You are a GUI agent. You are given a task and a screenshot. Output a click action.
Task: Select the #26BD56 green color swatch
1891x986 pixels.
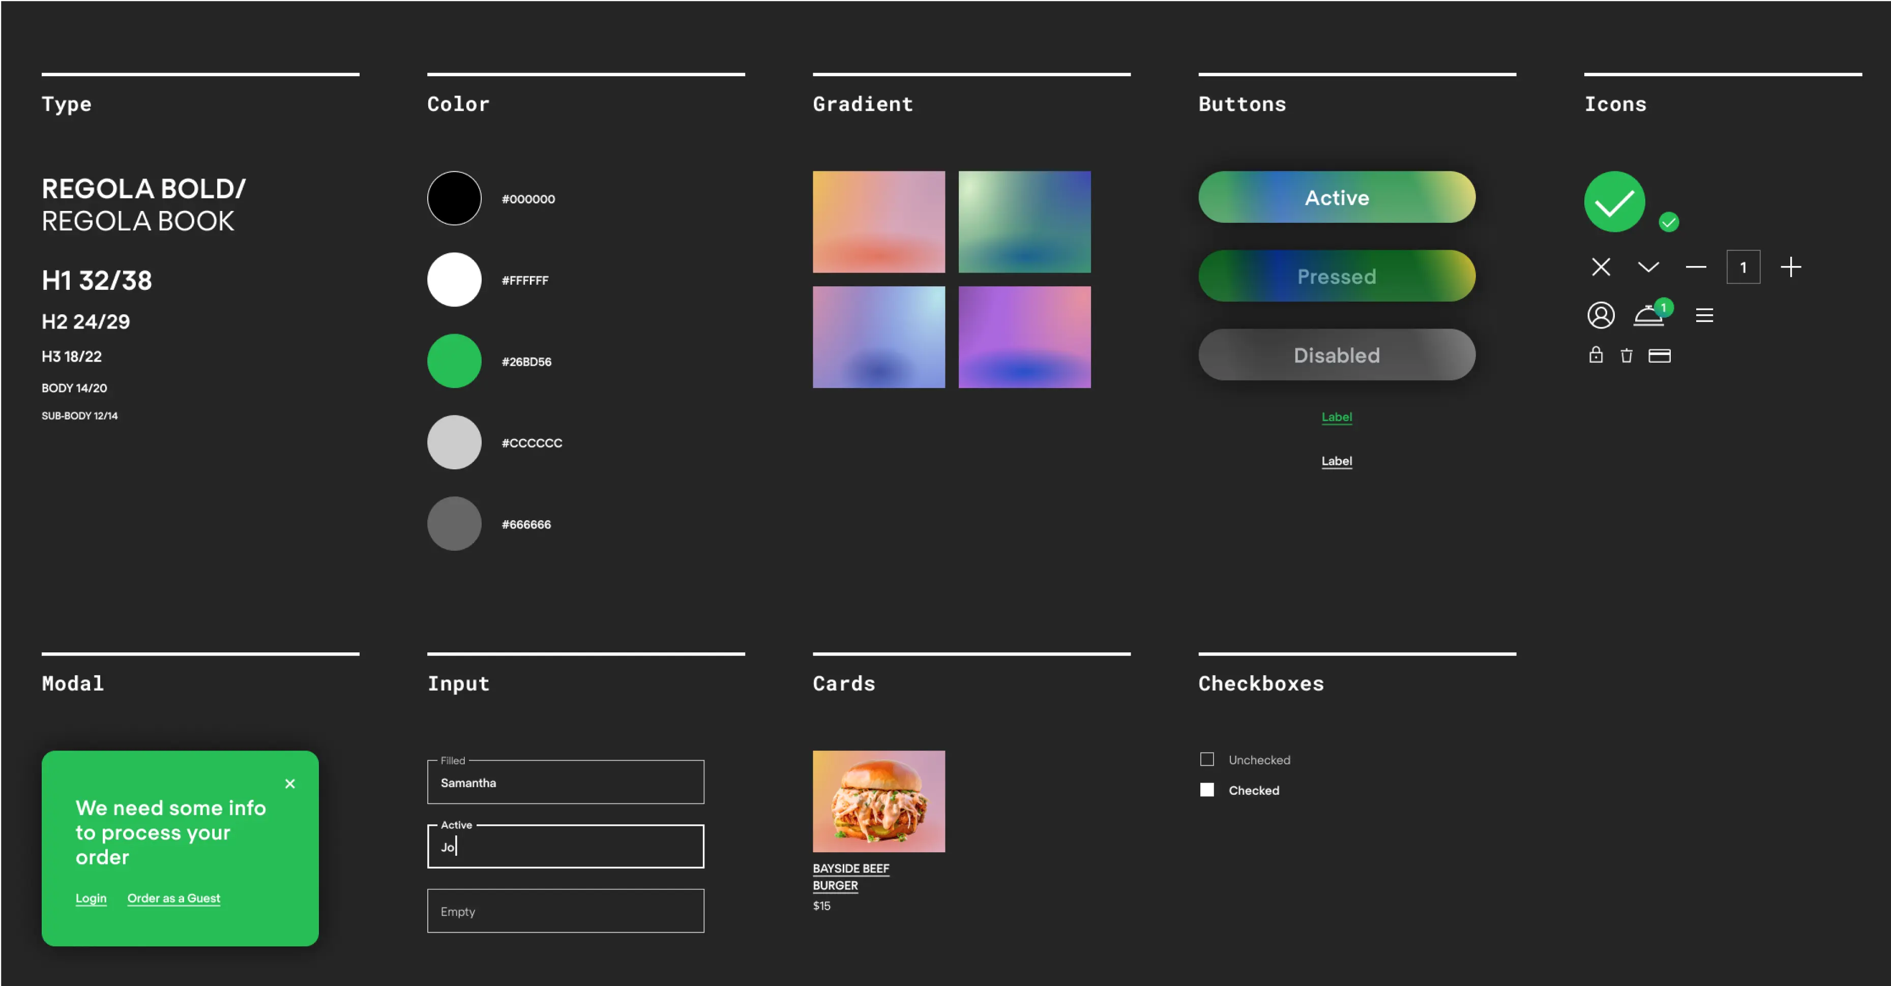coord(454,361)
